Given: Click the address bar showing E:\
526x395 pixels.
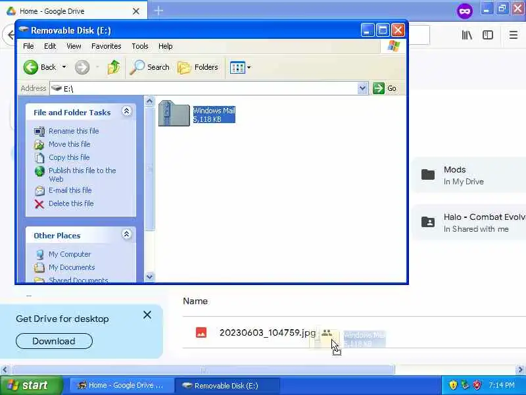Looking at the screenshot, I should 204,88.
